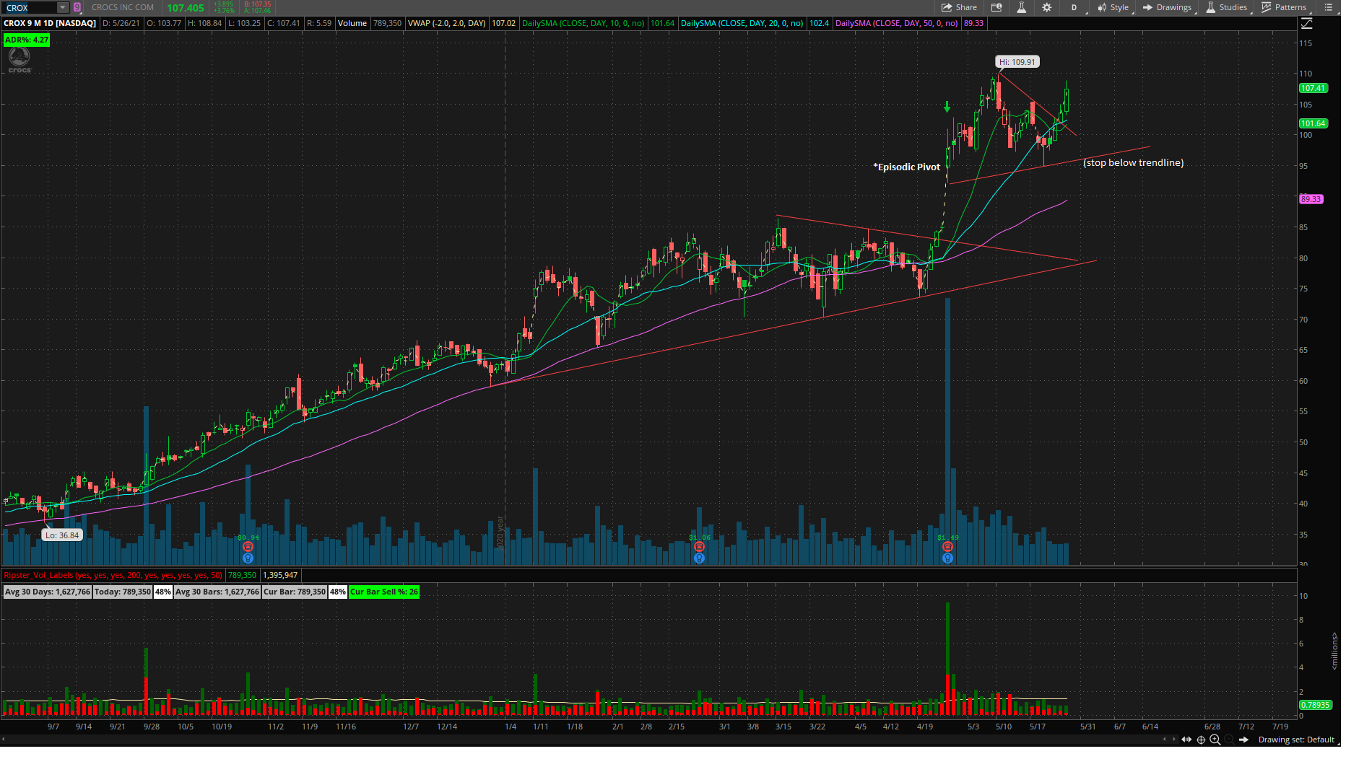This screenshot has width=1346, height=759.
Task: Toggle the price axis scale icon
Action: 1306,24
